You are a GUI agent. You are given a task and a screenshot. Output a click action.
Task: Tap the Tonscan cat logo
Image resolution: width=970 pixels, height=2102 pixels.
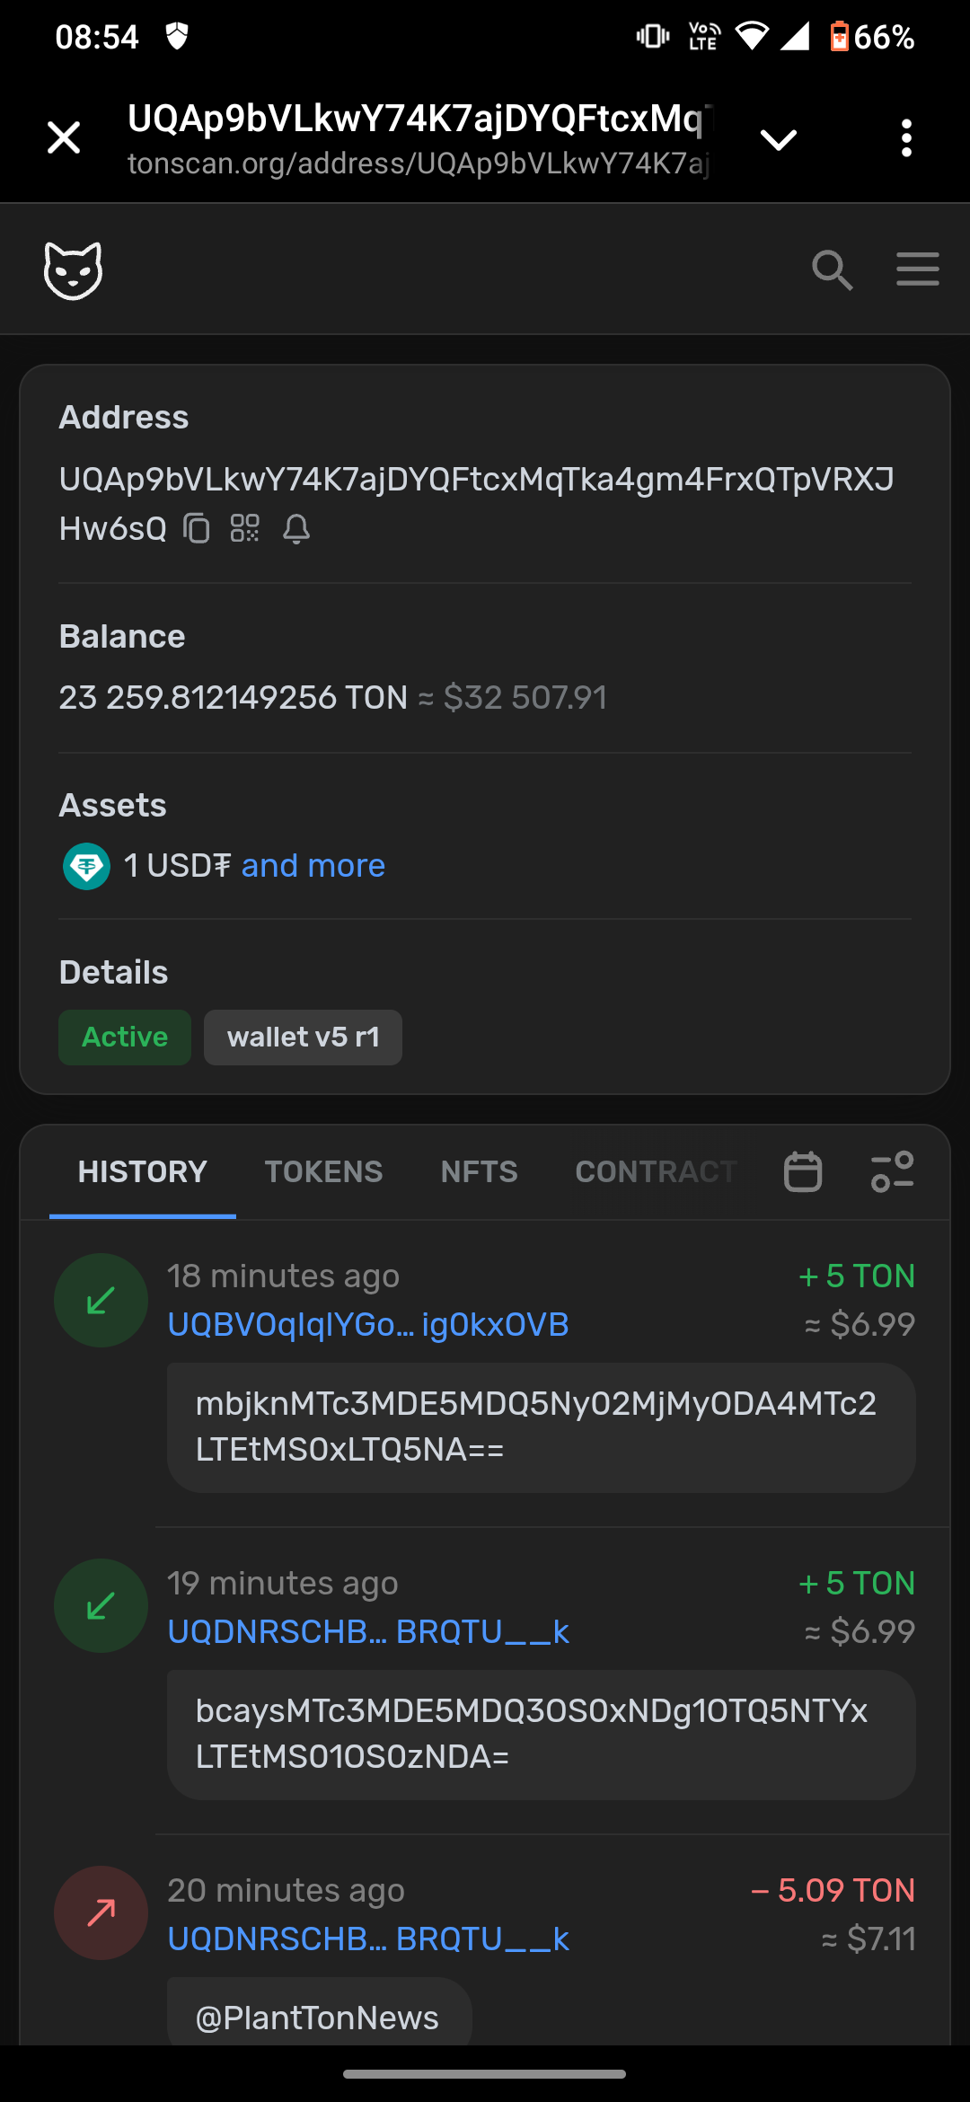click(x=73, y=269)
